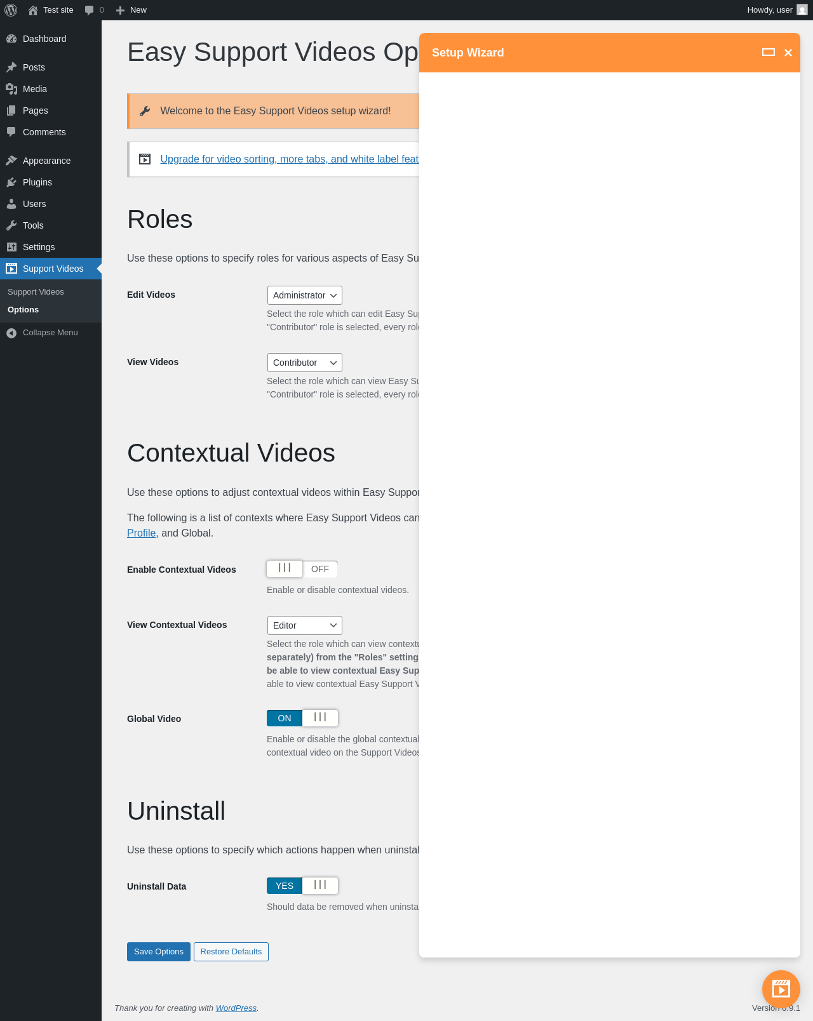
Task: Open the View Contextual Videos role dropdown
Action: [x=305, y=625]
